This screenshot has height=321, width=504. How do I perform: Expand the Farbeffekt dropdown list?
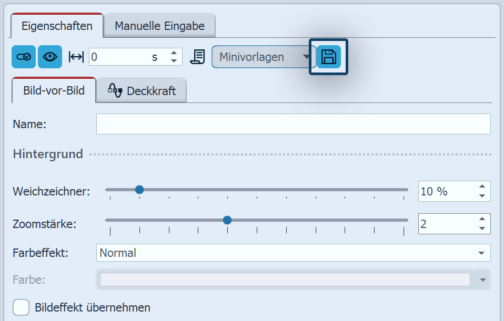(481, 253)
